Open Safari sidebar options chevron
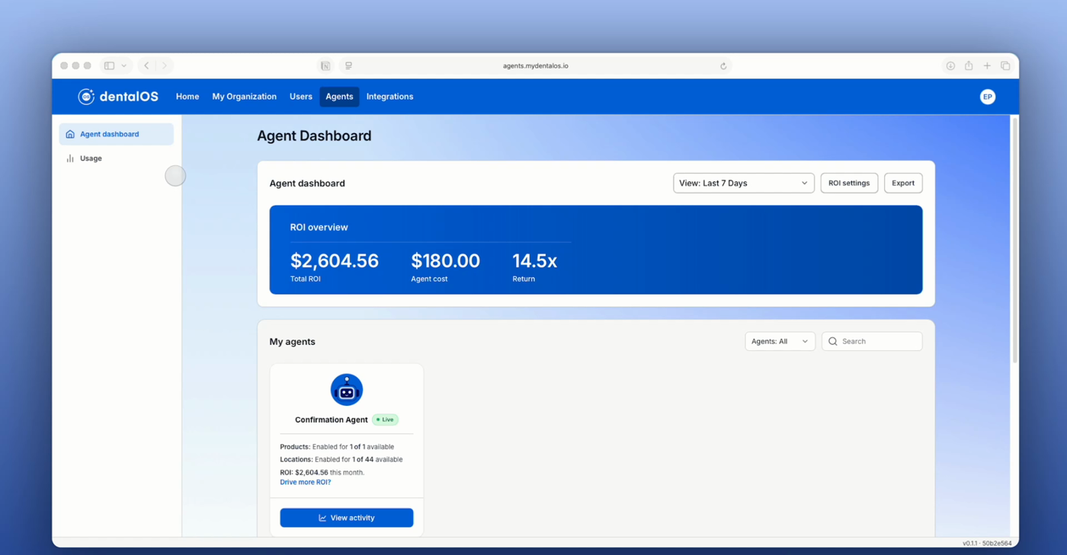The height and width of the screenshot is (555, 1067). [x=123, y=65]
